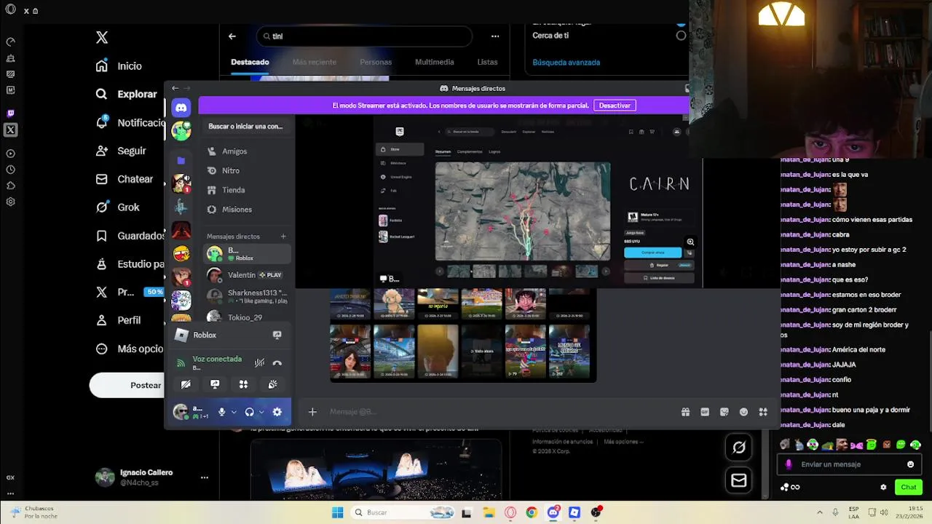Viewport: 932px width, 524px height.
Task: Open Tienda in Discord sidebar
Action: coord(247,190)
